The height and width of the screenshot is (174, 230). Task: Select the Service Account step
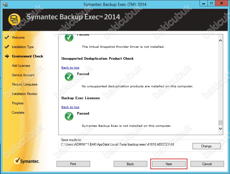pos(23,75)
